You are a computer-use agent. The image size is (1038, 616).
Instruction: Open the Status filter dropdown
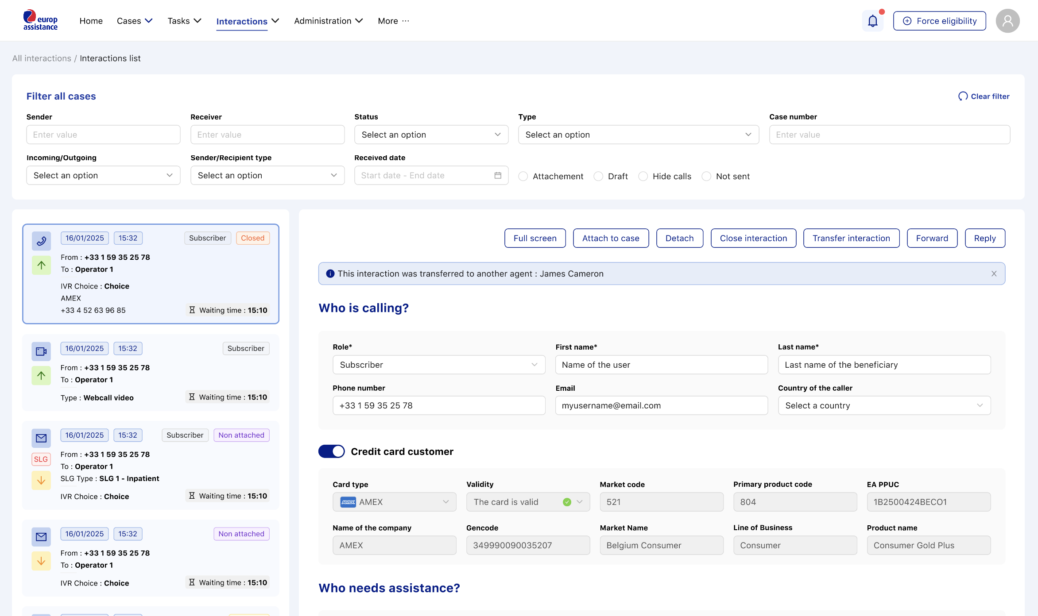click(x=431, y=135)
